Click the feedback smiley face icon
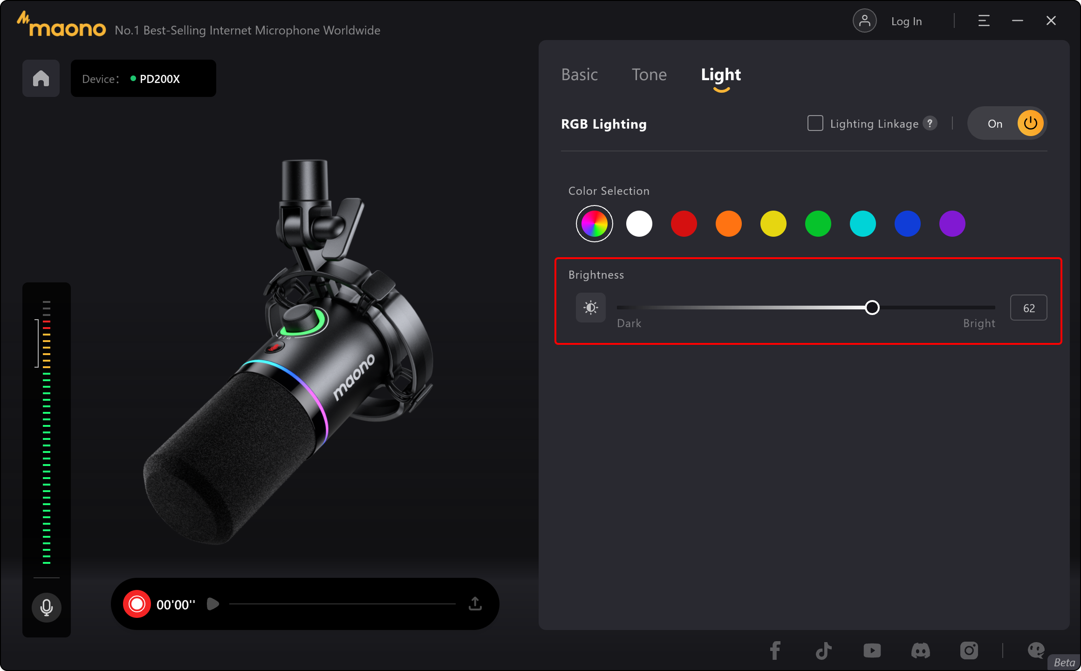1081x671 pixels. click(x=1036, y=650)
